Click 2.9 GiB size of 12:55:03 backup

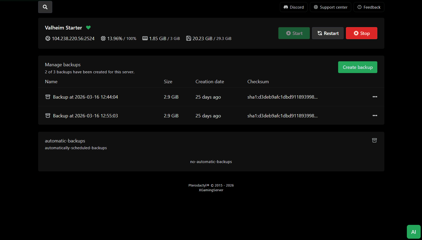point(171,116)
